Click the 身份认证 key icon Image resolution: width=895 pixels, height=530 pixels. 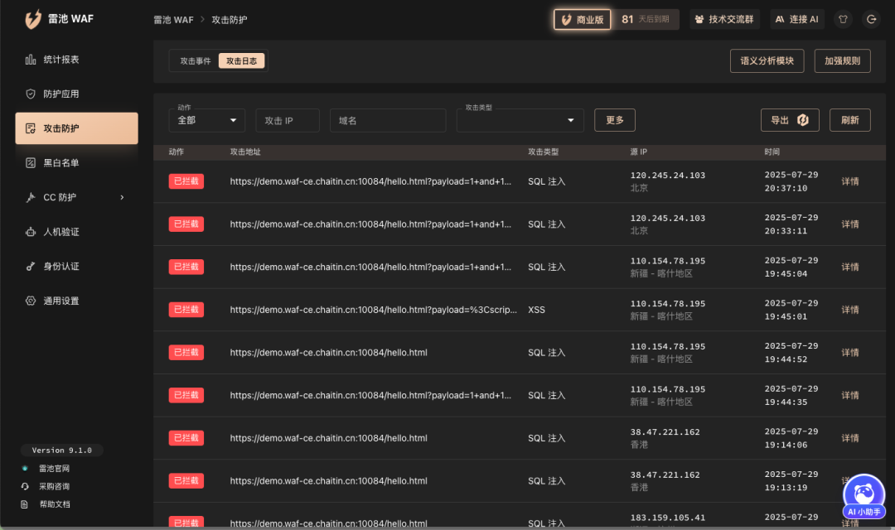click(31, 267)
